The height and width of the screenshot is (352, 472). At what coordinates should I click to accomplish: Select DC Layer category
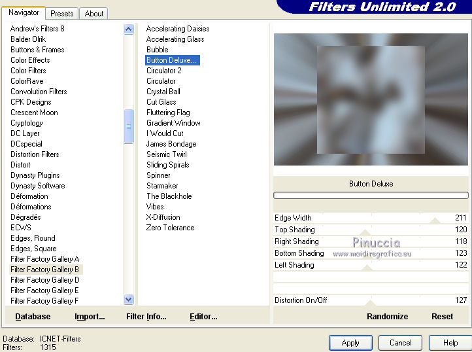pyautogui.click(x=25, y=133)
